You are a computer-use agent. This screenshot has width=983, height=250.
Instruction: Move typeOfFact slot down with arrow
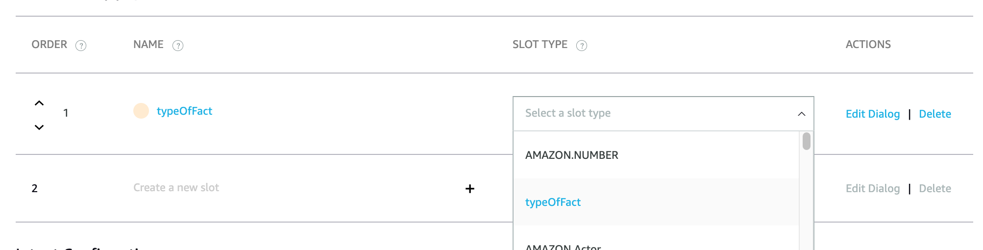click(x=39, y=127)
